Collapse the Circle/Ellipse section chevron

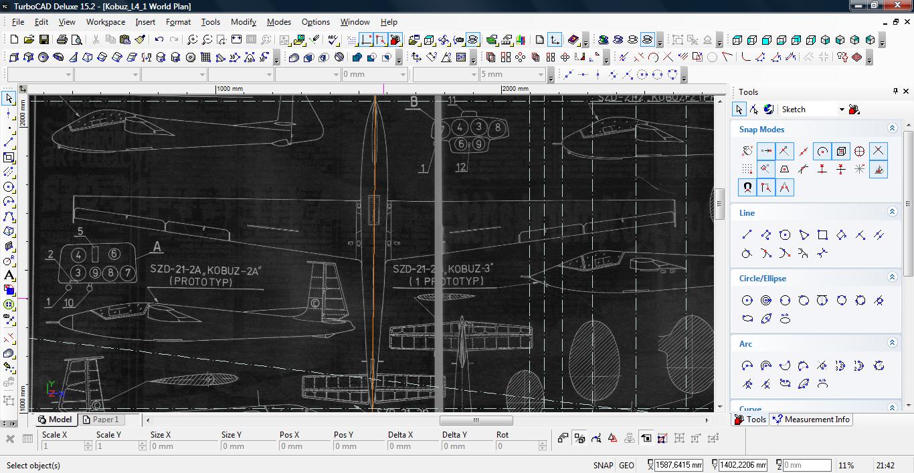point(892,277)
